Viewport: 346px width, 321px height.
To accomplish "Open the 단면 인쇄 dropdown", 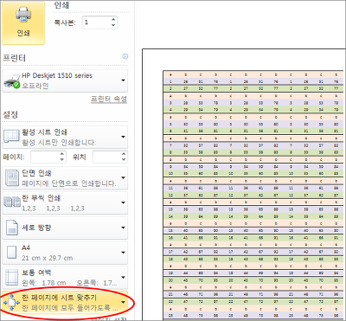I will [x=65, y=178].
